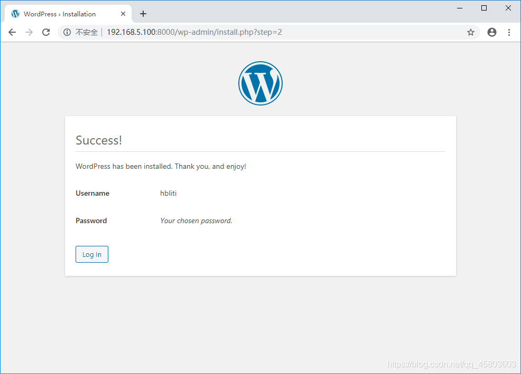Open a new tab with plus button
This screenshot has height=374, width=521.
pos(143,14)
